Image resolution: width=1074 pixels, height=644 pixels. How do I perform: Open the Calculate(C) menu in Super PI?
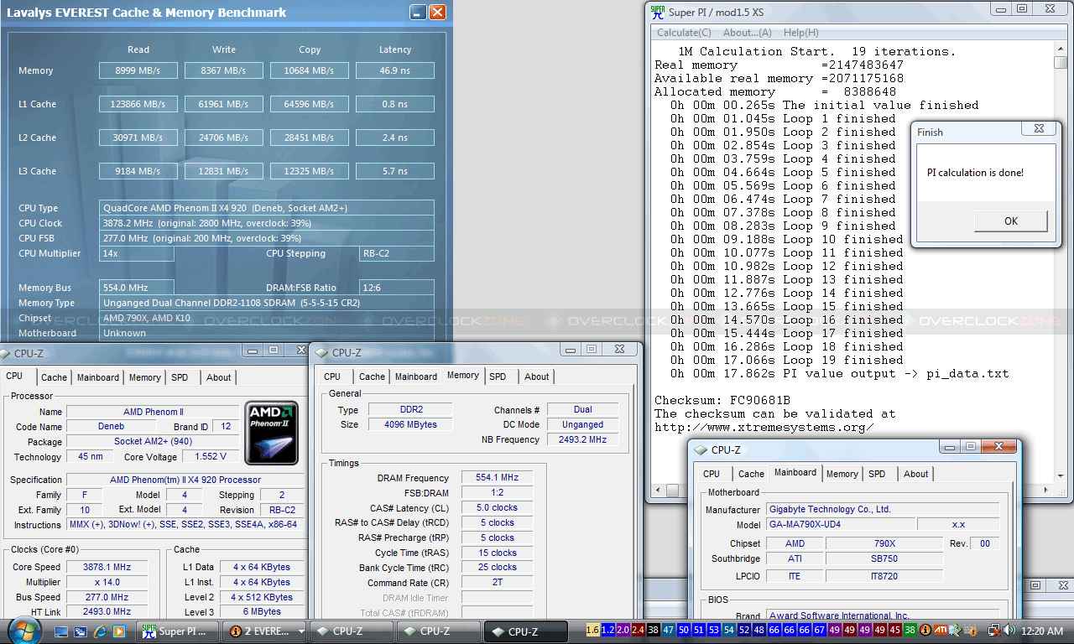684,33
